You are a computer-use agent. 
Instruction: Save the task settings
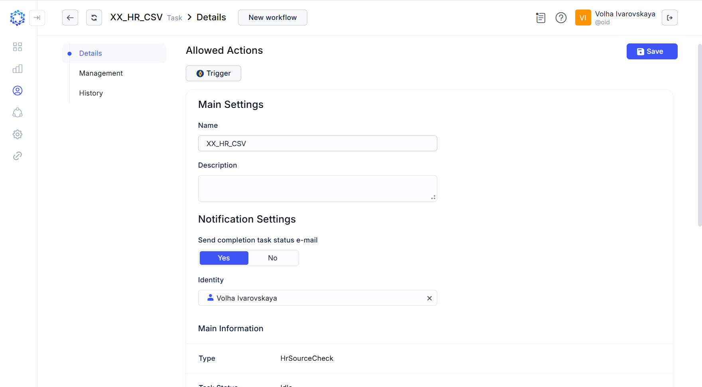(652, 51)
